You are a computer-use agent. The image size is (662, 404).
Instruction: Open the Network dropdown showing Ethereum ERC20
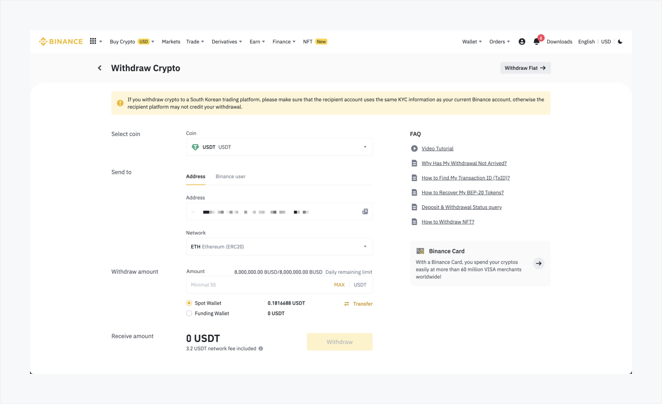pos(279,246)
